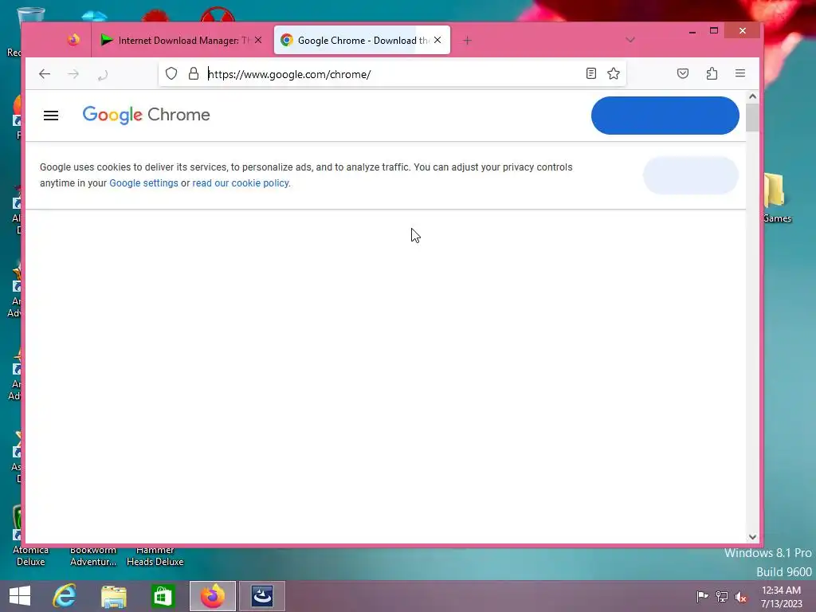The height and width of the screenshot is (612, 816).
Task: Click the forward navigation arrow
Action: pyautogui.click(x=73, y=74)
